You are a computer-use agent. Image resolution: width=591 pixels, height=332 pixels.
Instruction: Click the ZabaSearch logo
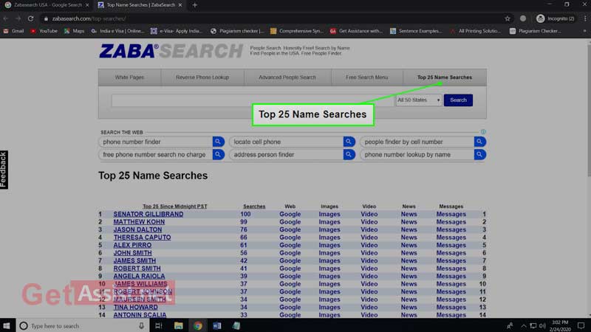(x=171, y=51)
